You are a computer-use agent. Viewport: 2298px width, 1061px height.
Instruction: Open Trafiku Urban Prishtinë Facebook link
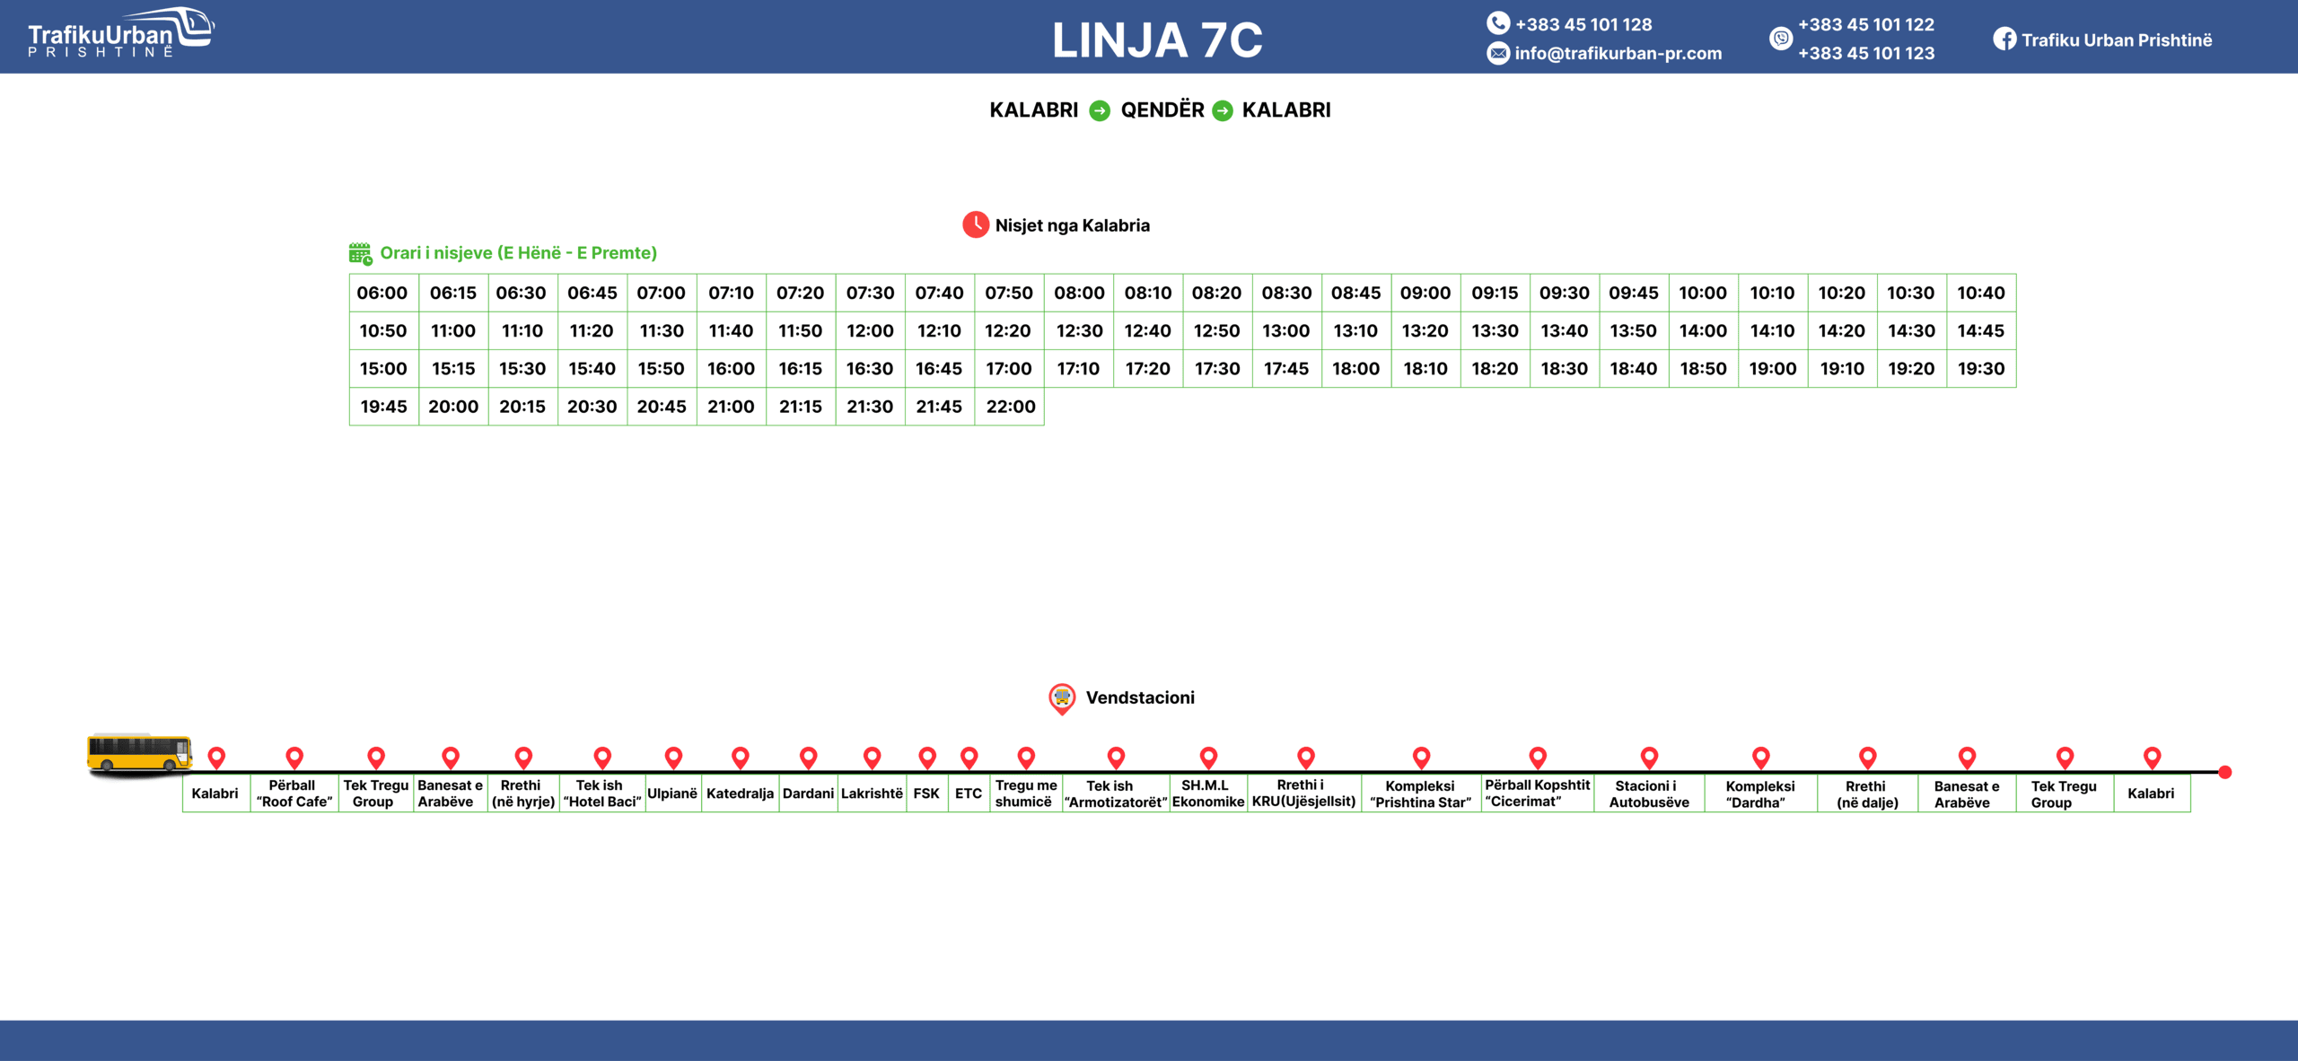tap(2116, 40)
